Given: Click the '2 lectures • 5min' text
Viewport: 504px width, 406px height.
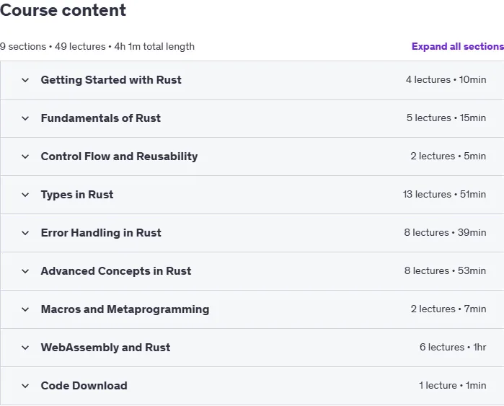Looking at the screenshot, I should 448,156.
